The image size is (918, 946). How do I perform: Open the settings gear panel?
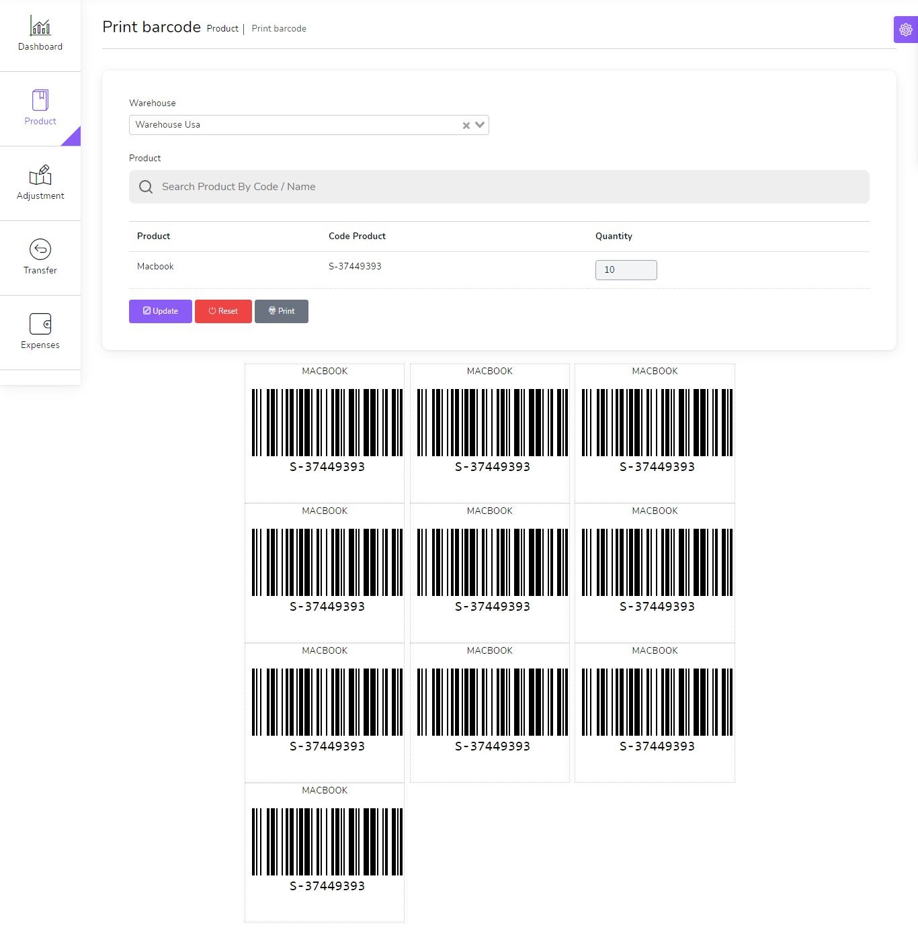pyautogui.click(x=904, y=30)
